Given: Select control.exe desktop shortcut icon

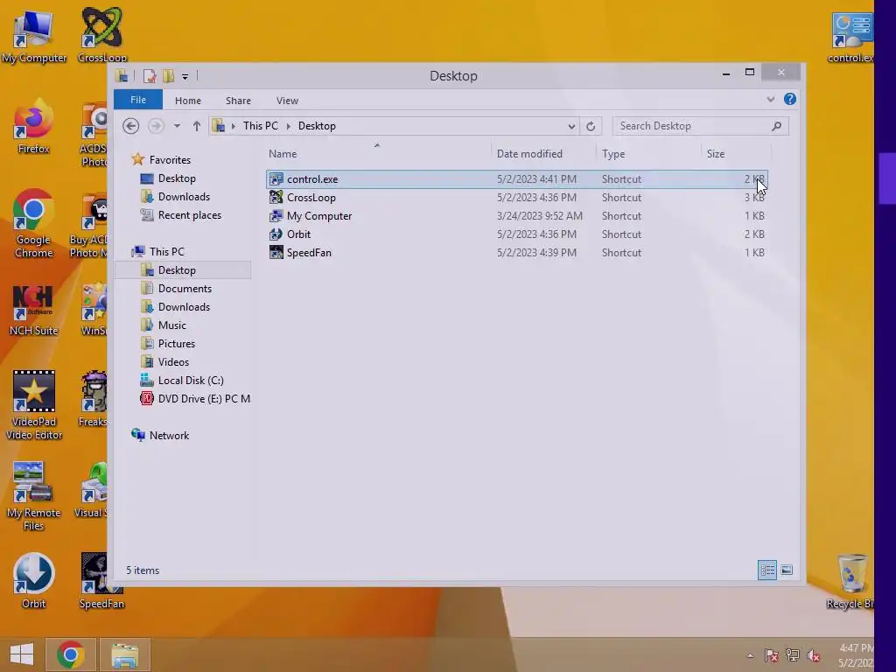Looking at the screenshot, I should pyautogui.click(x=850, y=38).
